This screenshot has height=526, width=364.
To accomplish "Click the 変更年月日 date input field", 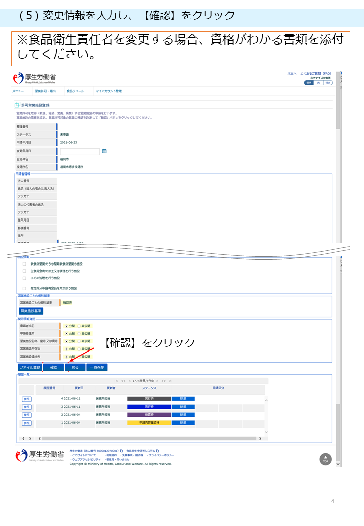I will coord(79,151).
